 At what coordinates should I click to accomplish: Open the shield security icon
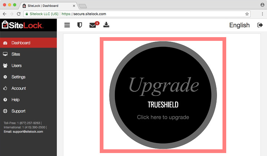point(79,25)
